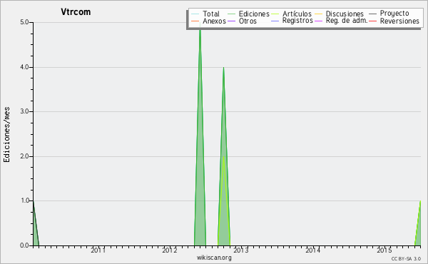The image size is (428, 264).
Task: Click the Reversiones legend entry
Action: pos(394,21)
